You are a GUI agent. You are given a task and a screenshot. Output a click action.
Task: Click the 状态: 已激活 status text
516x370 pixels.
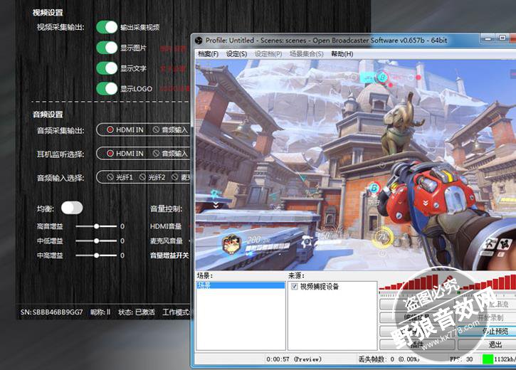point(137,312)
